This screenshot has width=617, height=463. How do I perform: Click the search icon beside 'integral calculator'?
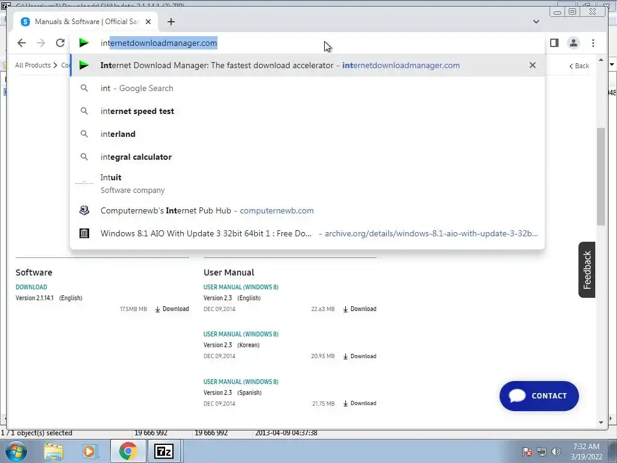pyautogui.click(x=84, y=157)
